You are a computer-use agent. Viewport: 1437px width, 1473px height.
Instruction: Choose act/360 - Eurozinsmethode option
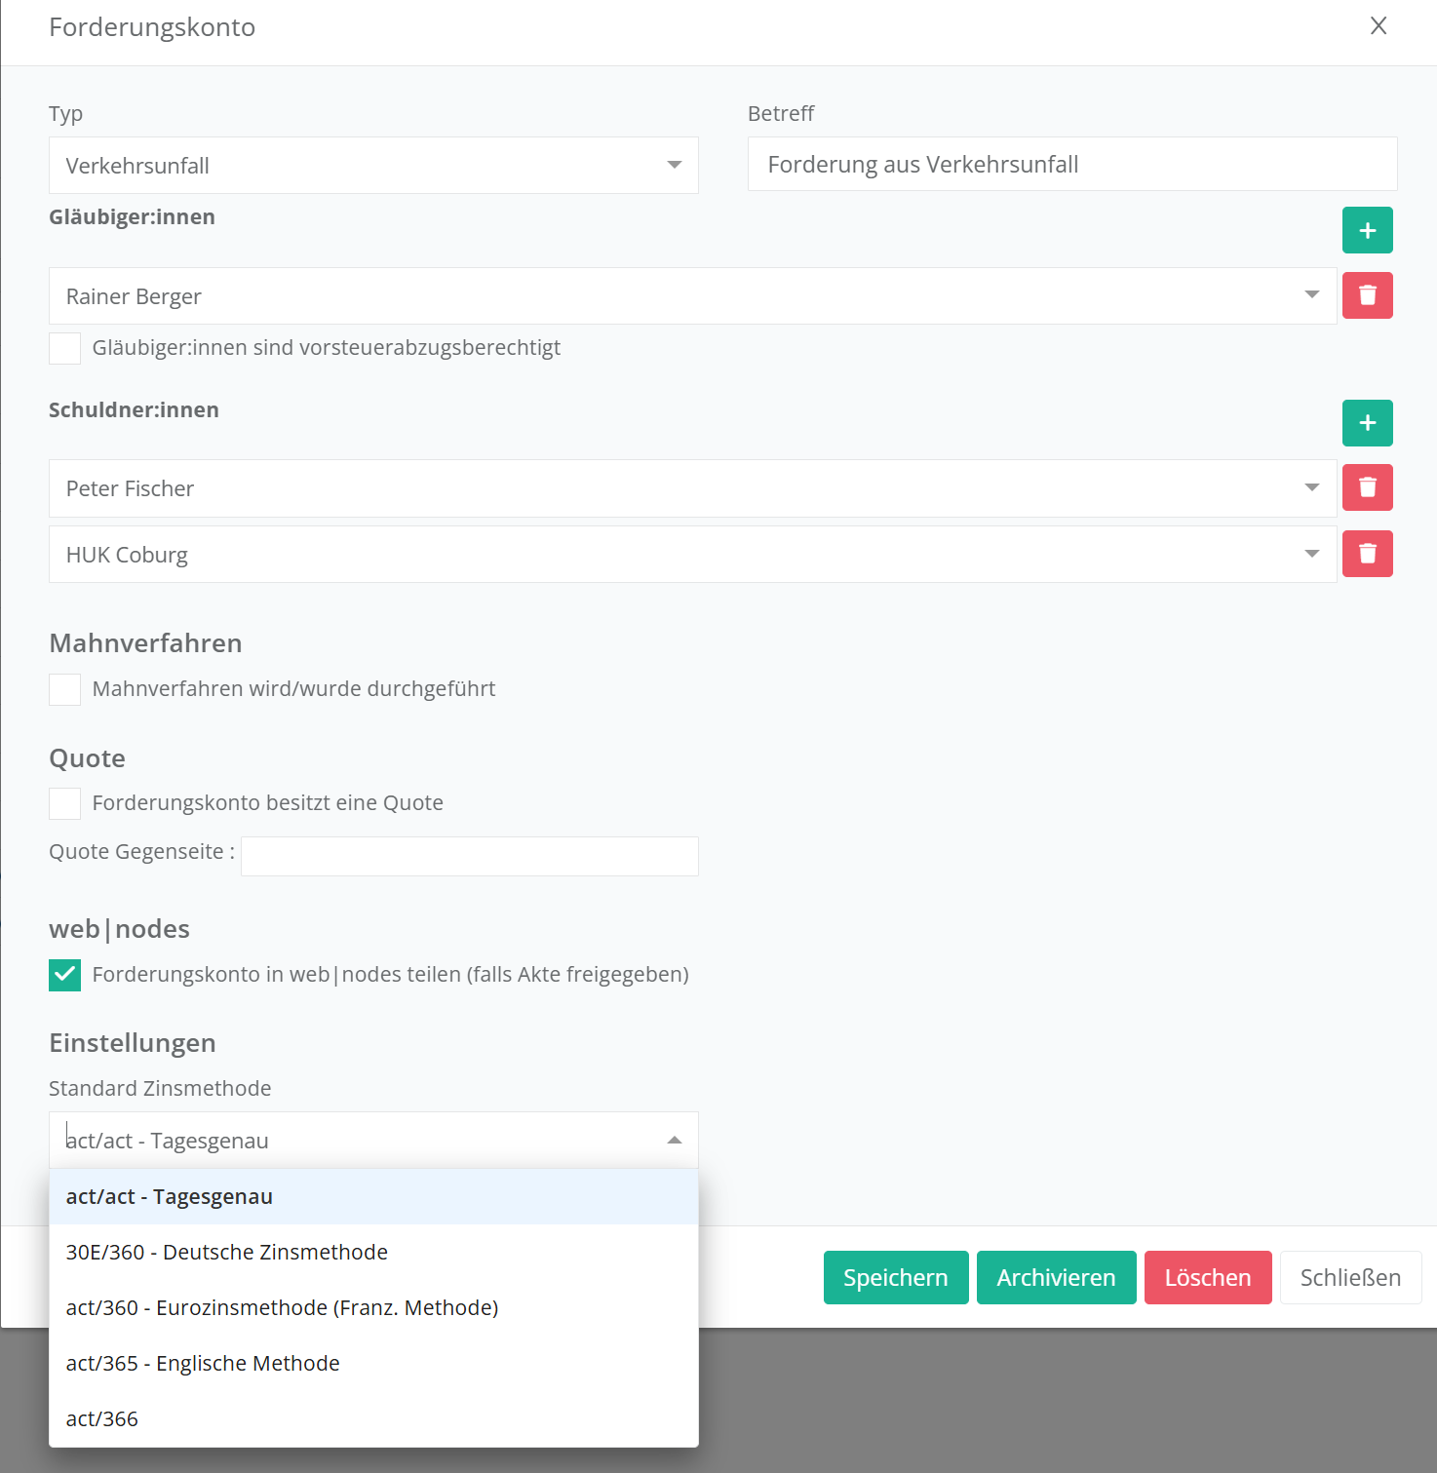tap(282, 1308)
